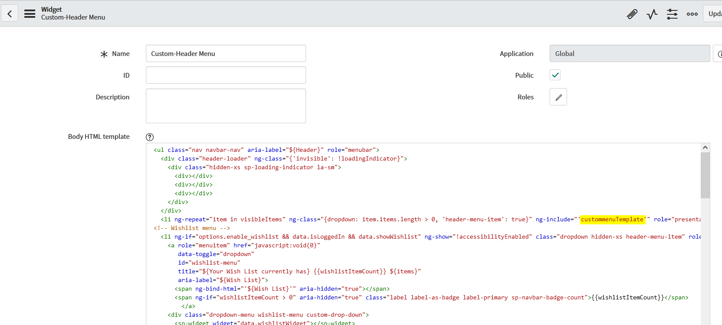
Task: Click the '<!-- Wishlist menu -->' comment line
Action: (192, 228)
